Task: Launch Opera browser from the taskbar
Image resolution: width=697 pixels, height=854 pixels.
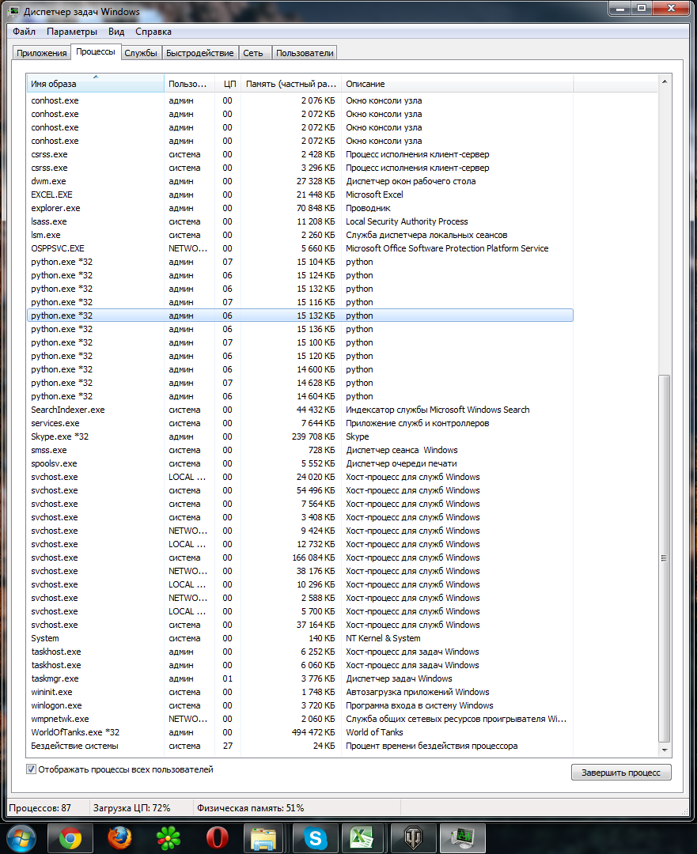Action: pyautogui.click(x=218, y=838)
